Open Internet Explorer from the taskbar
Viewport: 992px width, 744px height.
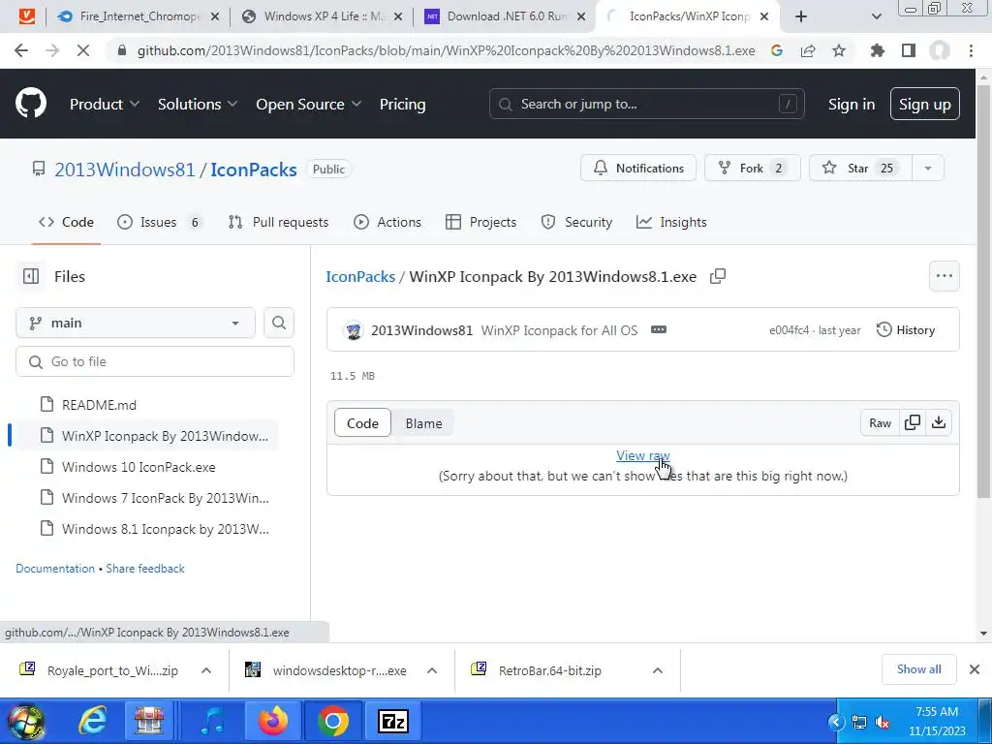(x=92, y=721)
